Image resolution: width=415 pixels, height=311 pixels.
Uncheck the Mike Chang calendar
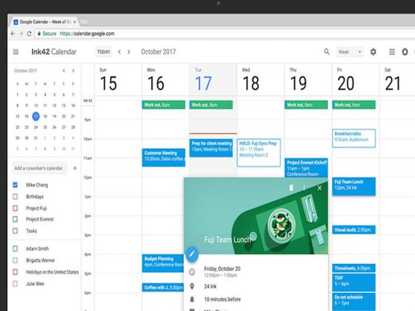pyautogui.click(x=15, y=185)
